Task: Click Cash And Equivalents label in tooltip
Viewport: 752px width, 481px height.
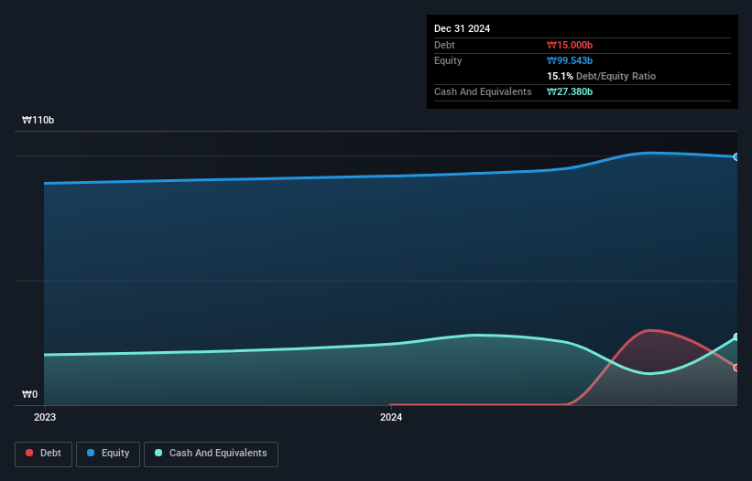Action: 483,91
